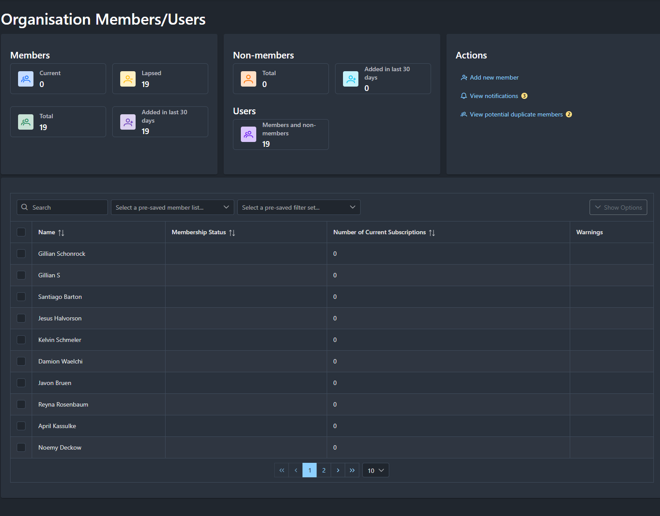Click the Non-members Total orange icon
This screenshot has width=660, height=516.
pyautogui.click(x=248, y=79)
